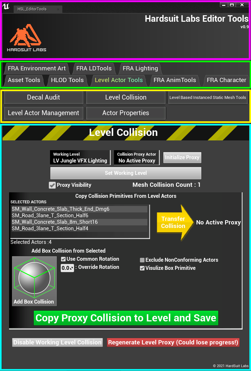Open the FRA Lighting tab
This screenshot has height=371, width=251.
point(140,69)
